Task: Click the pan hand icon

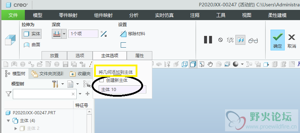Action: [210, 64]
